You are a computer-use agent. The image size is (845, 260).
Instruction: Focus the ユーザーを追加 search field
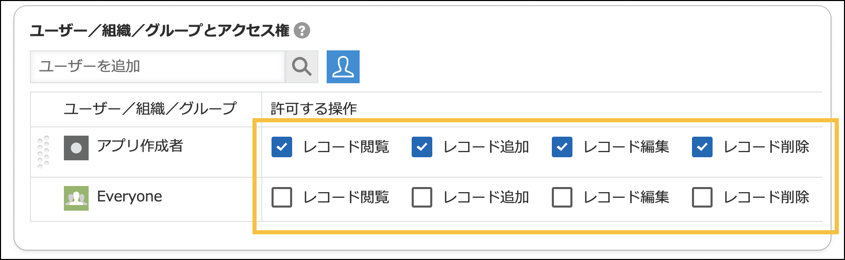coord(157,67)
